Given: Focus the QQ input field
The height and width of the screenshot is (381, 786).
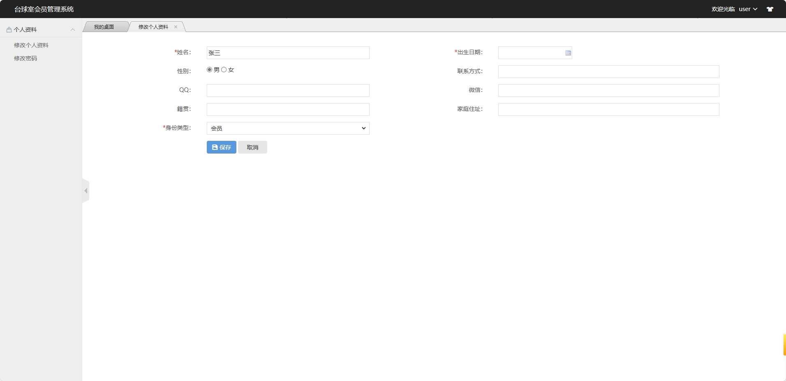Looking at the screenshot, I should [x=288, y=91].
